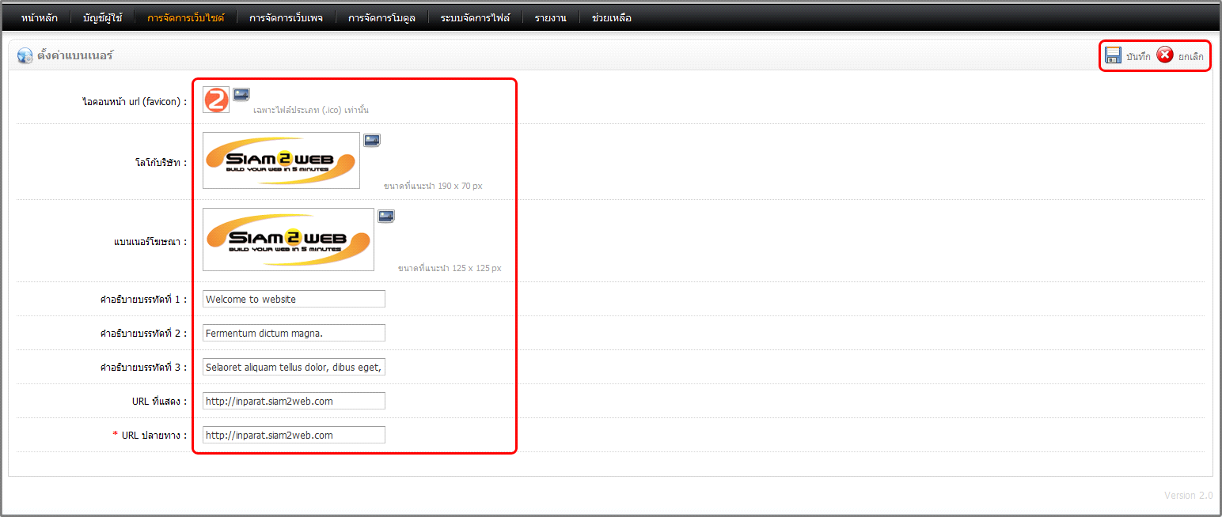Click the banner settings globe icon
Image resolution: width=1222 pixels, height=517 pixels.
tap(25, 56)
